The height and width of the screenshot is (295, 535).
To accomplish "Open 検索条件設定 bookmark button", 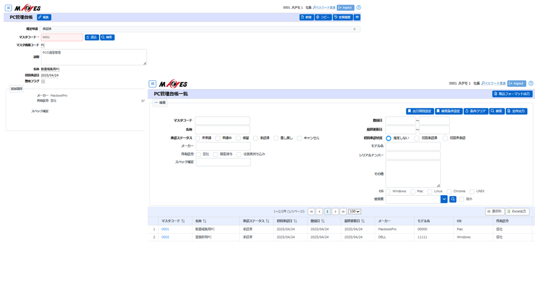I will click(448, 111).
